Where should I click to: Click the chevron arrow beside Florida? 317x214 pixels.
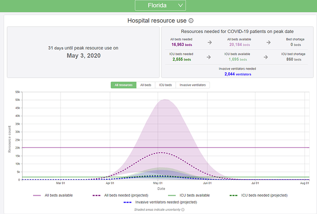pyautogui.click(x=181, y=5)
